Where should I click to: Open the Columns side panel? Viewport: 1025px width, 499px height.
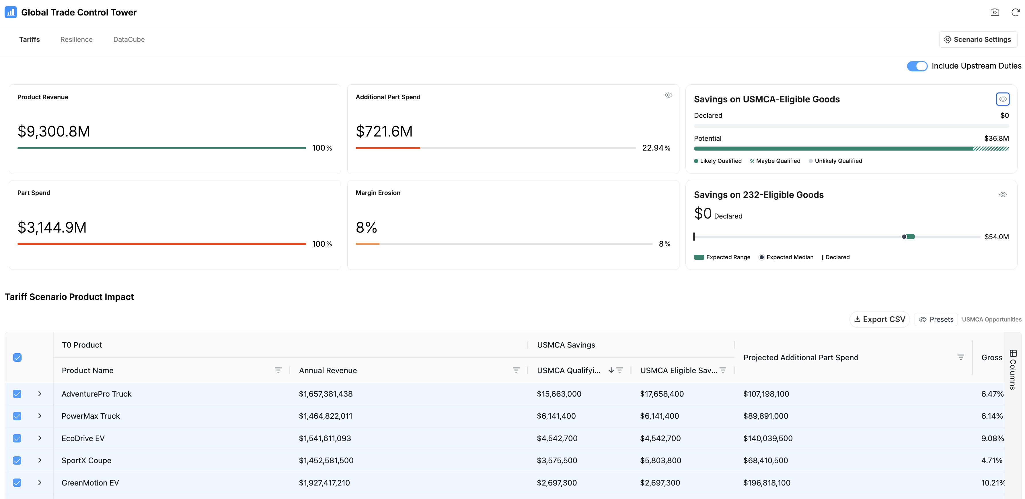coord(1013,369)
